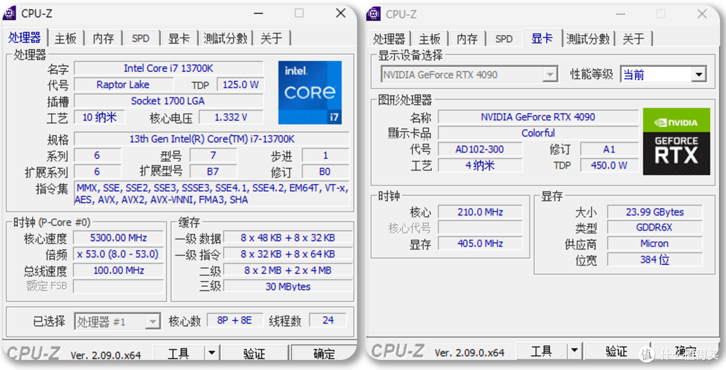The image size is (726, 370).
Task: Open 工具 dropdown arrow in right window
Action: [x=575, y=351]
